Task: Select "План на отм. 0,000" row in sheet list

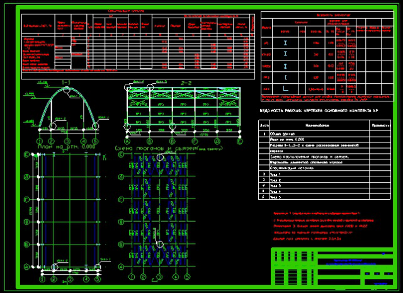Action: point(324,140)
